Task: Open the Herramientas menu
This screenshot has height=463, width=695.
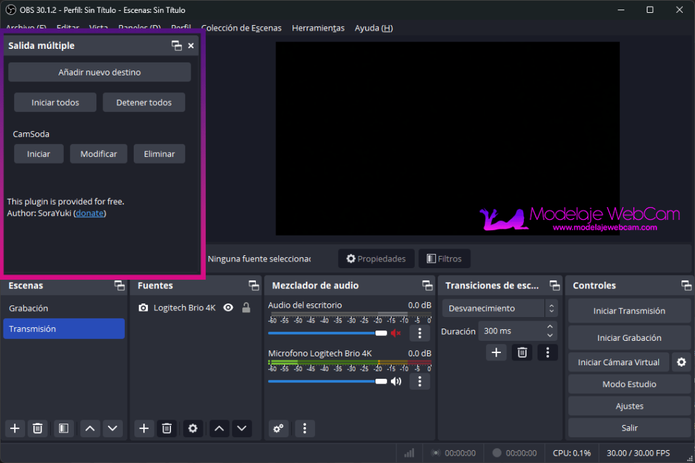Action: click(x=318, y=28)
